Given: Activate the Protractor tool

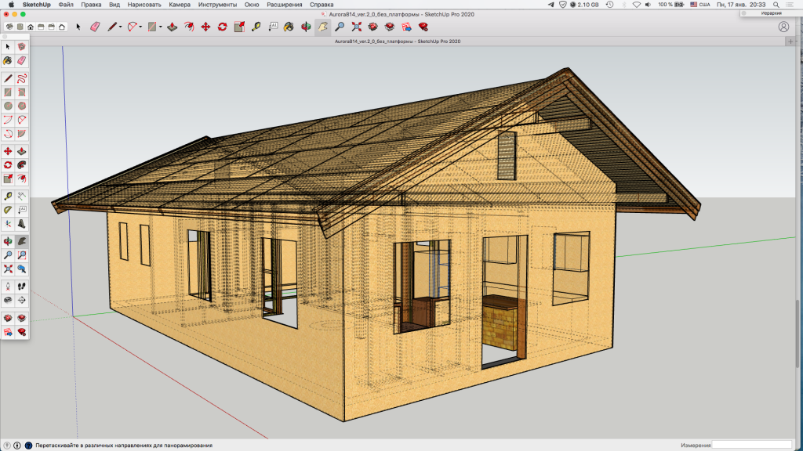Looking at the screenshot, I should pyautogui.click(x=8, y=210).
